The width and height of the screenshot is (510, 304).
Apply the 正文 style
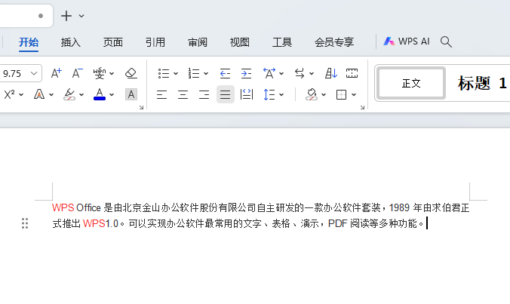(x=411, y=84)
